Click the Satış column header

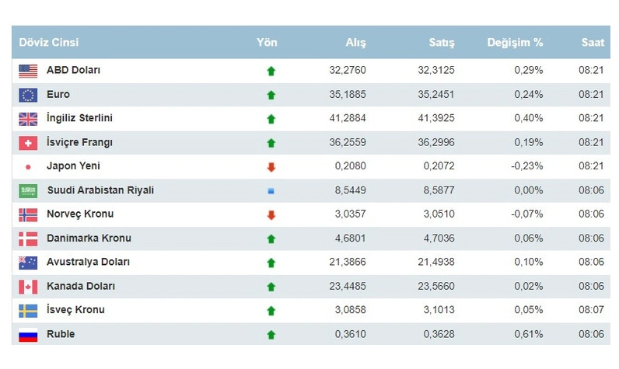click(442, 43)
